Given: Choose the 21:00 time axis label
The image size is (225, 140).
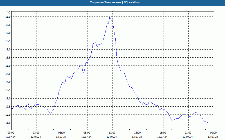Looking at the screenshot, I should (188, 133).
